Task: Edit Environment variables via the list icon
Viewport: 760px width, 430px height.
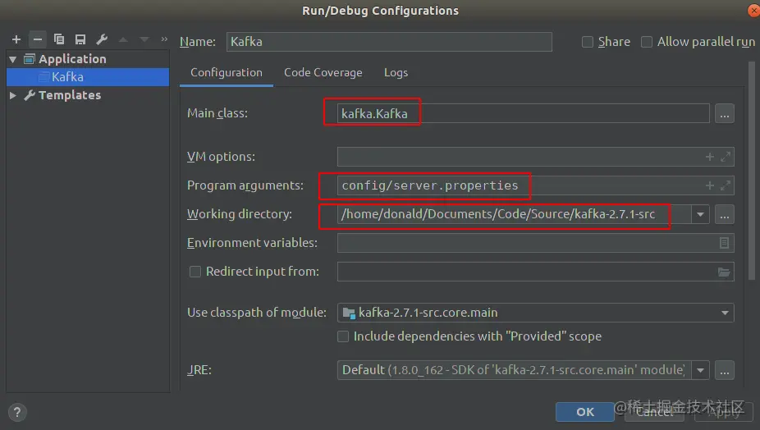Action: tap(724, 243)
